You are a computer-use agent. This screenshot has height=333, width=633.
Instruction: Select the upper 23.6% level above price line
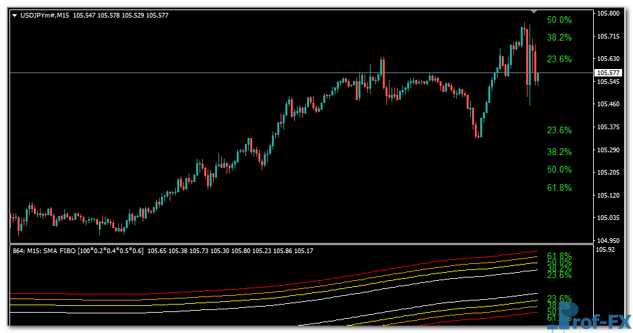click(559, 59)
